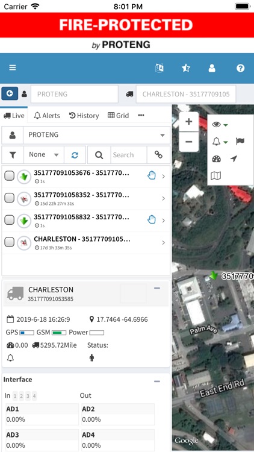Image resolution: width=254 pixels, height=452 pixels.
Task: Check the box for 351777091058832
Action: tap(10, 220)
